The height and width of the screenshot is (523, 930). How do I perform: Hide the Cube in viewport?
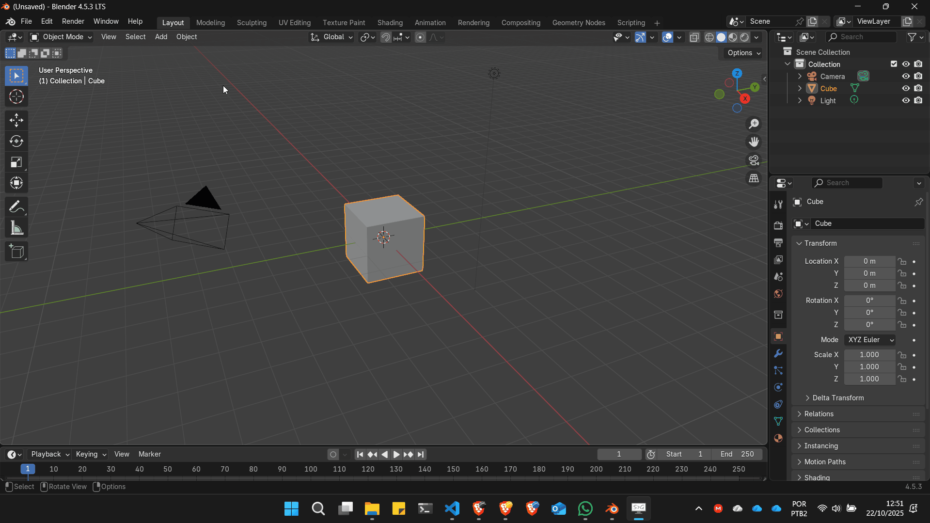pos(905,89)
